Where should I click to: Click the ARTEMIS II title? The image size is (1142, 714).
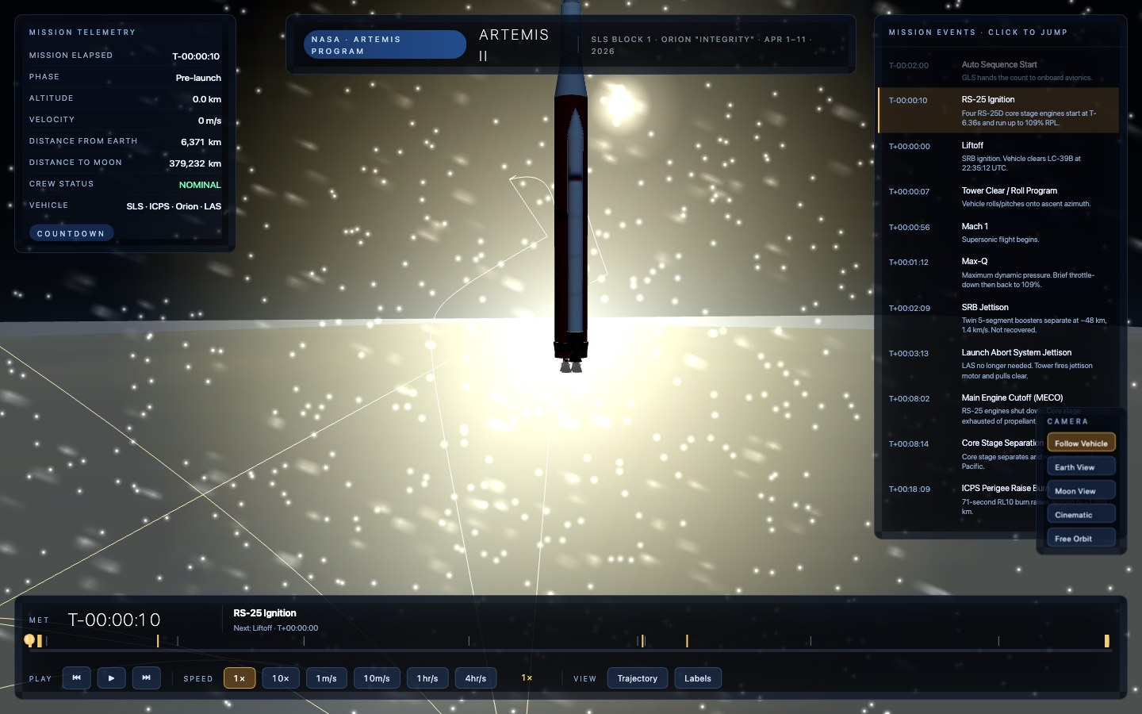click(514, 44)
